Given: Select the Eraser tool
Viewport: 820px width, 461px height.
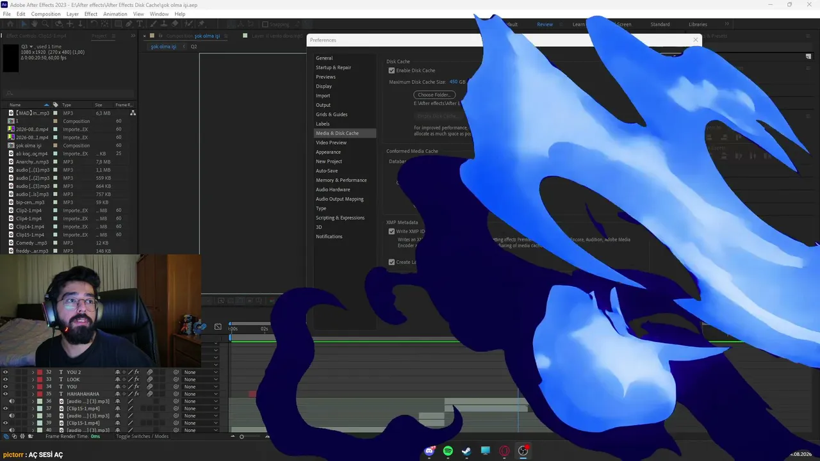Looking at the screenshot, I should pyautogui.click(x=176, y=24).
